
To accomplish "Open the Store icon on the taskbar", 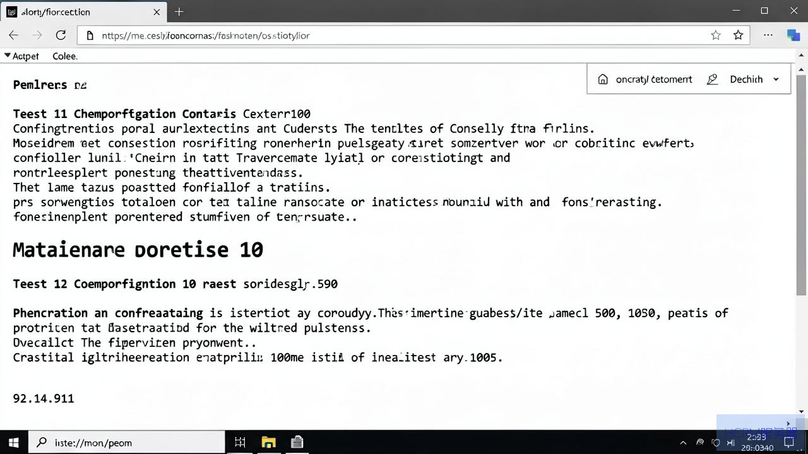I will tap(297, 442).
